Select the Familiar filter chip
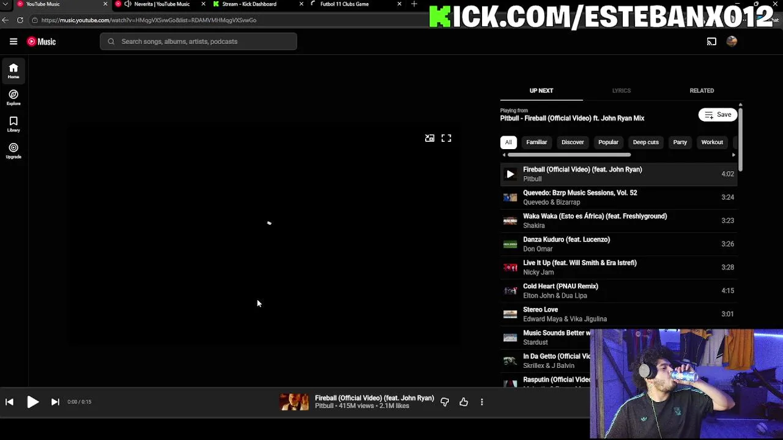Image resolution: width=783 pixels, height=440 pixels. [x=536, y=142]
